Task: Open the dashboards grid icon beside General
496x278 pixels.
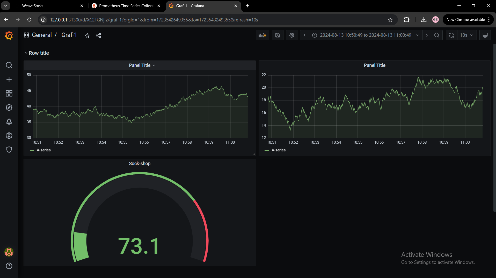Action: click(26, 35)
